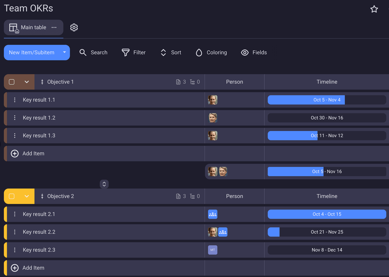
Task: Collapse the Objective 2 group chevron
Action: tap(27, 196)
